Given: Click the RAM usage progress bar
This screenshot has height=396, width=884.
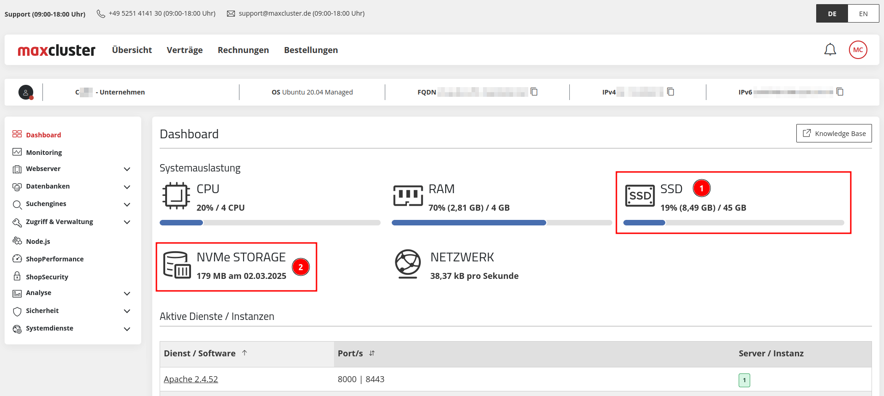Looking at the screenshot, I should coord(502,223).
